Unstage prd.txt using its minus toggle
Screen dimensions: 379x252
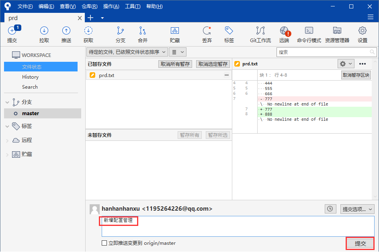pyautogui.click(x=227, y=75)
